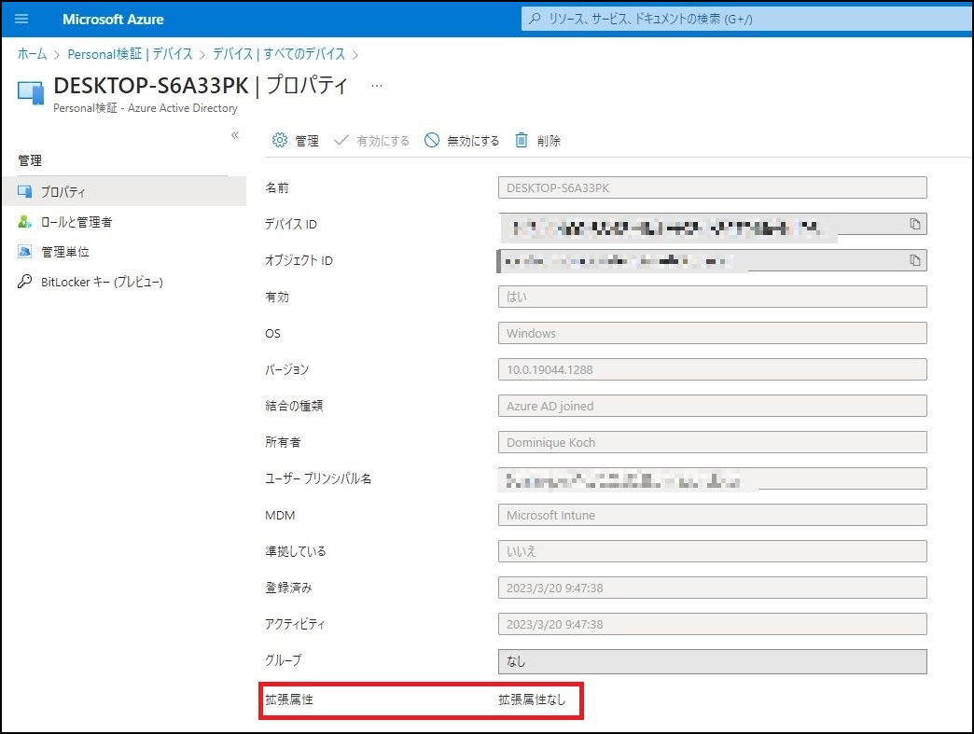Viewport: 974px width, 734px height.
Task: Click the 名前 label
Action: point(277,187)
